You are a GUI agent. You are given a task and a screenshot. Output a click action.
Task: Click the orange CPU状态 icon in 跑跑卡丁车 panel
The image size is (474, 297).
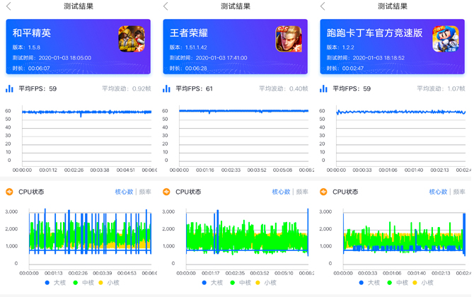pos(323,192)
